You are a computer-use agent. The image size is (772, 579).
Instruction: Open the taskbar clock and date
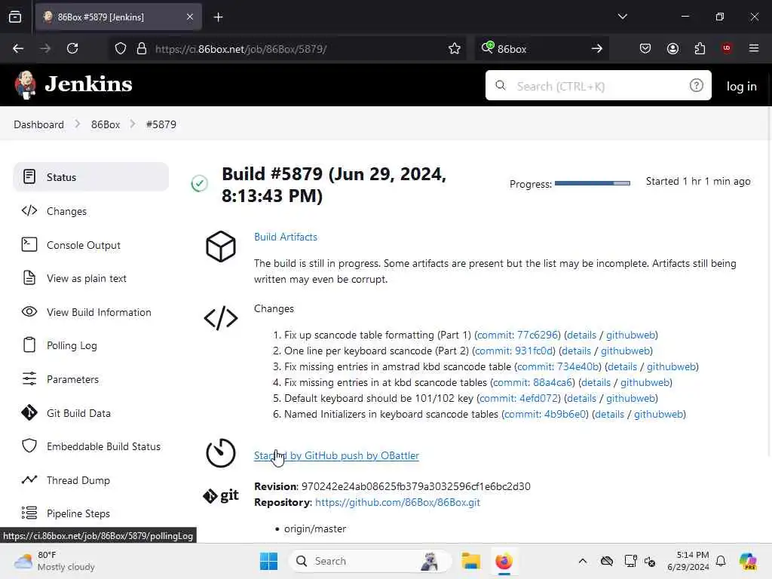pyautogui.click(x=688, y=561)
